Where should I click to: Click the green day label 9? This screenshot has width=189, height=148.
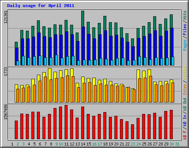click(56, 144)
